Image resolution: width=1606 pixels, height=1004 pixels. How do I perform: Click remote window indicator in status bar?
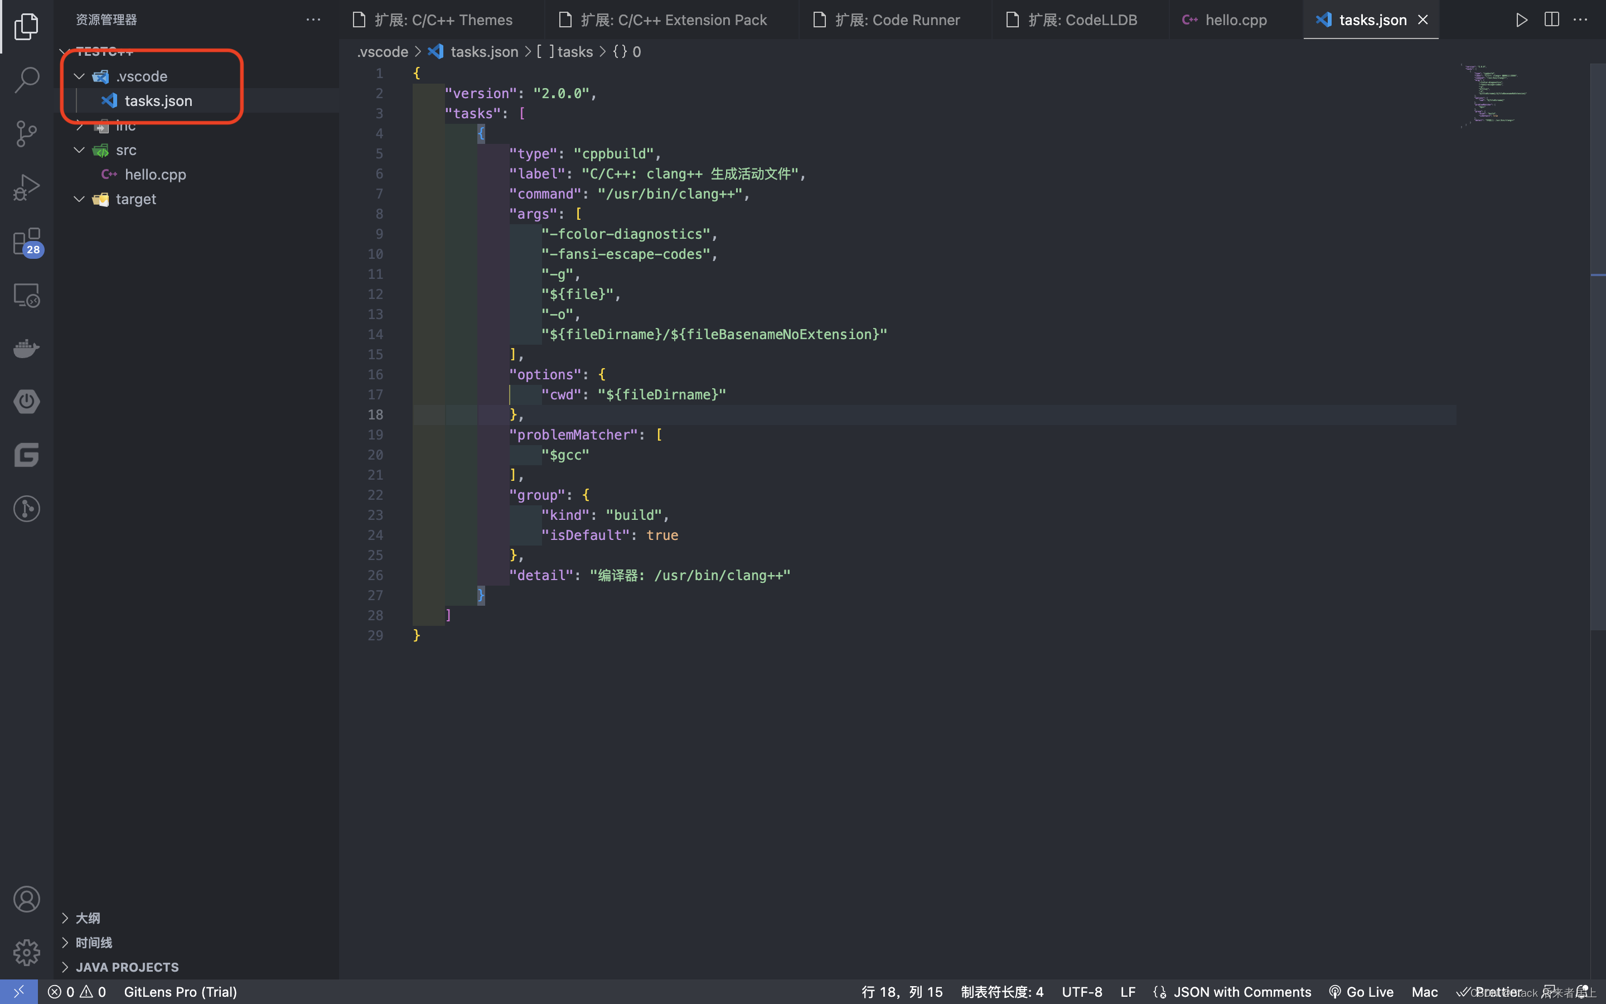coord(20,992)
